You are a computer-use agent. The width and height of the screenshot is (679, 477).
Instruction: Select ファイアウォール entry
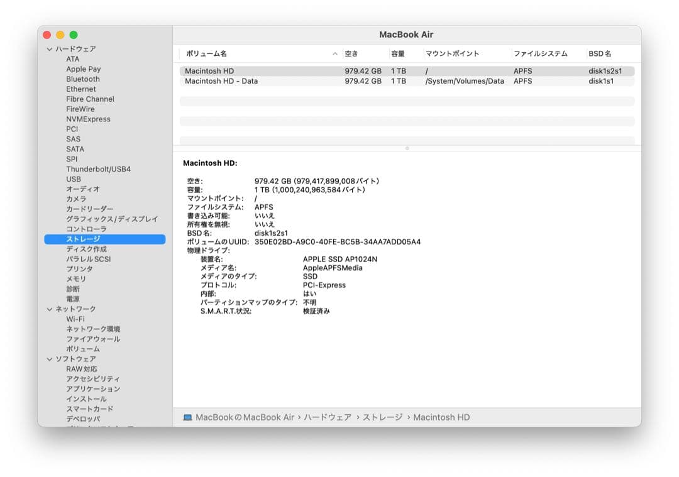[93, 339]
